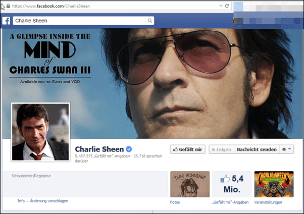Click the Info link

[21, 201]
